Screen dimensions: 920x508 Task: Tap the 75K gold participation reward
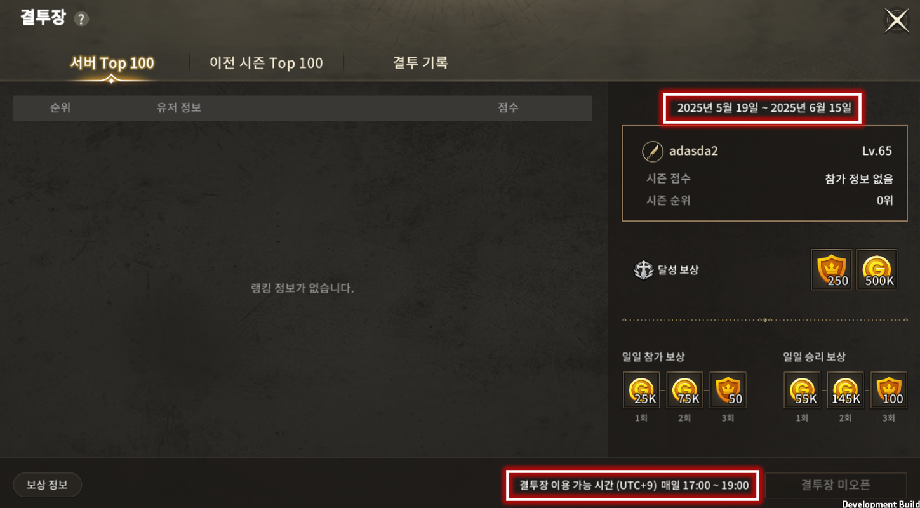click(684, 390)
